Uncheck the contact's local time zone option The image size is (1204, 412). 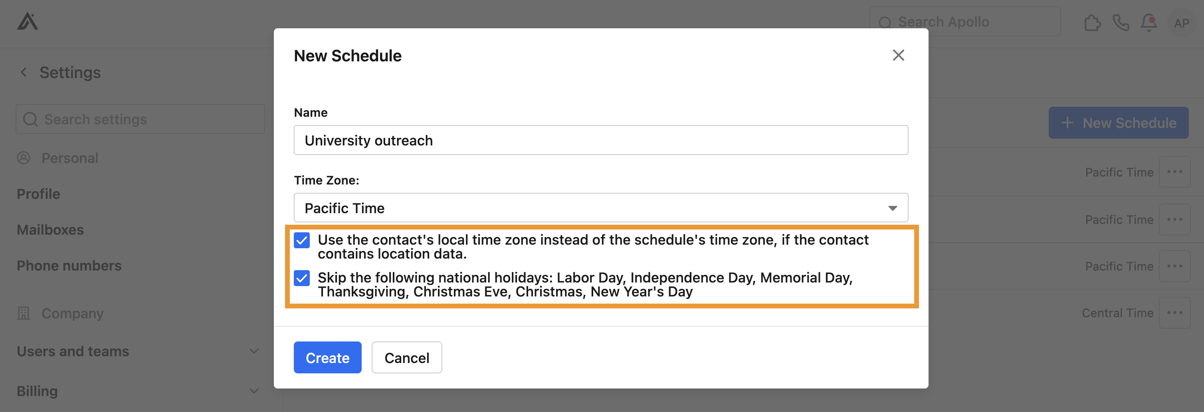coord(301,240)
